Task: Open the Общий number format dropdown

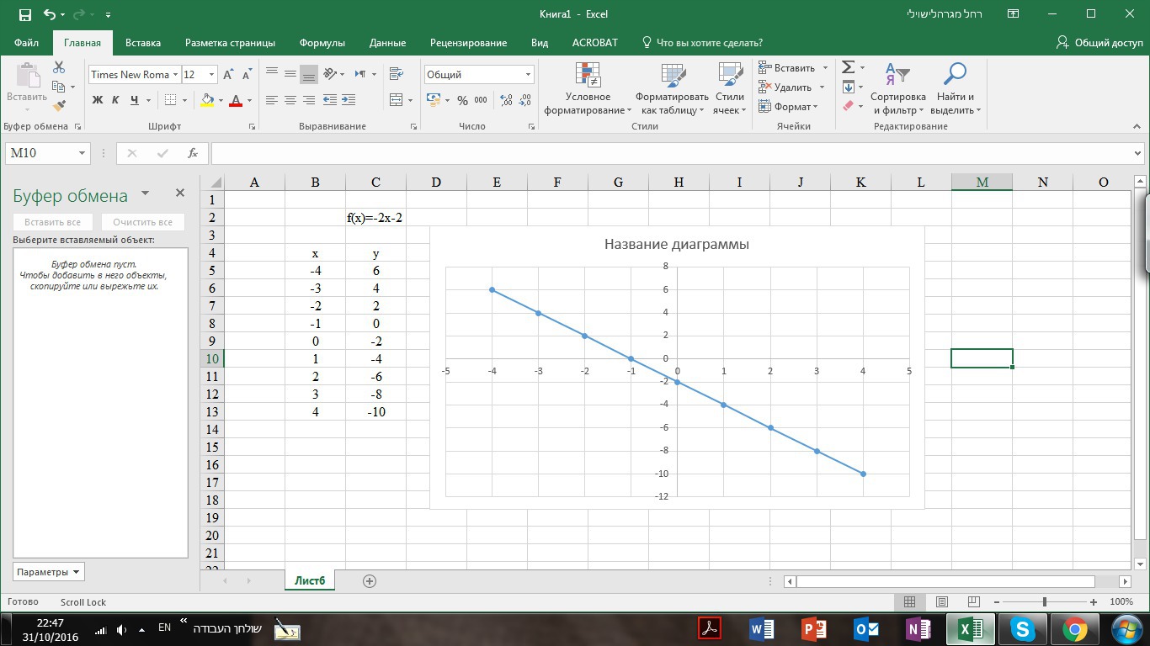Action: 528,75
